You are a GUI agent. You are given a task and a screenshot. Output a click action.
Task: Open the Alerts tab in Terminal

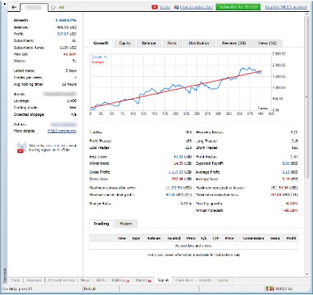pyautogui.click(x=101, y=280)
